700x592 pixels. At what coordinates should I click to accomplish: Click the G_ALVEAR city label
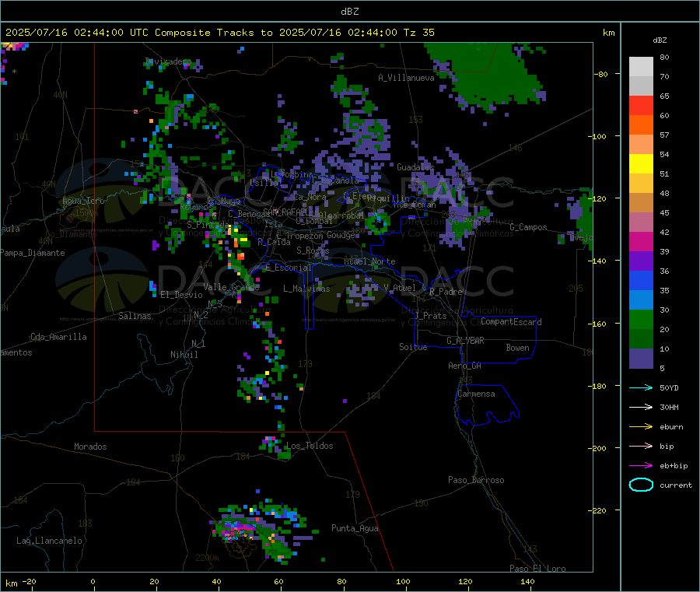(x=465, y=341)
